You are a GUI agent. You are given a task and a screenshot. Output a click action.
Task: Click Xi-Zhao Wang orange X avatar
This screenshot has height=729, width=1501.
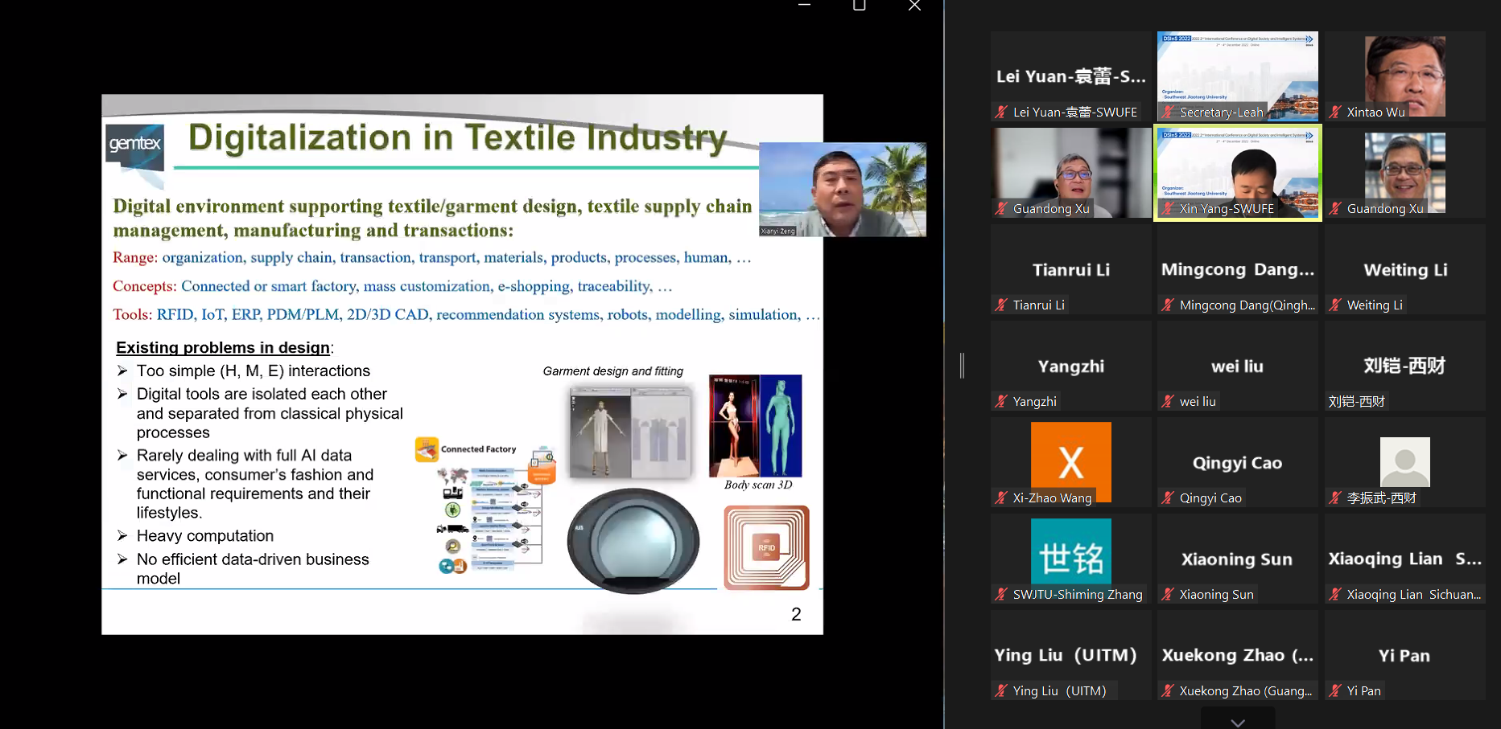click(1071, 462)
